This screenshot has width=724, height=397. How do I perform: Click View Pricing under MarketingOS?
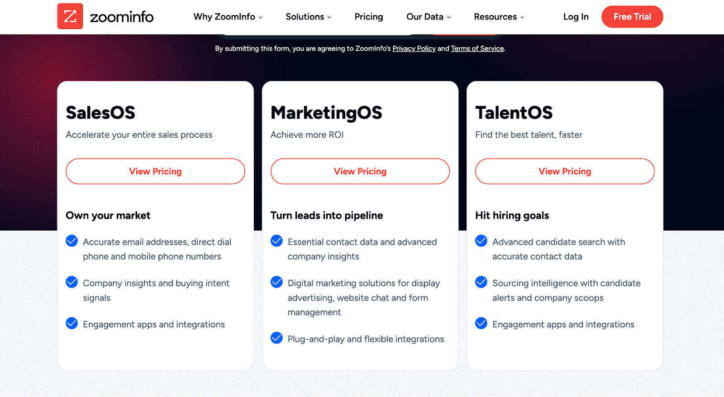point(360,171)
